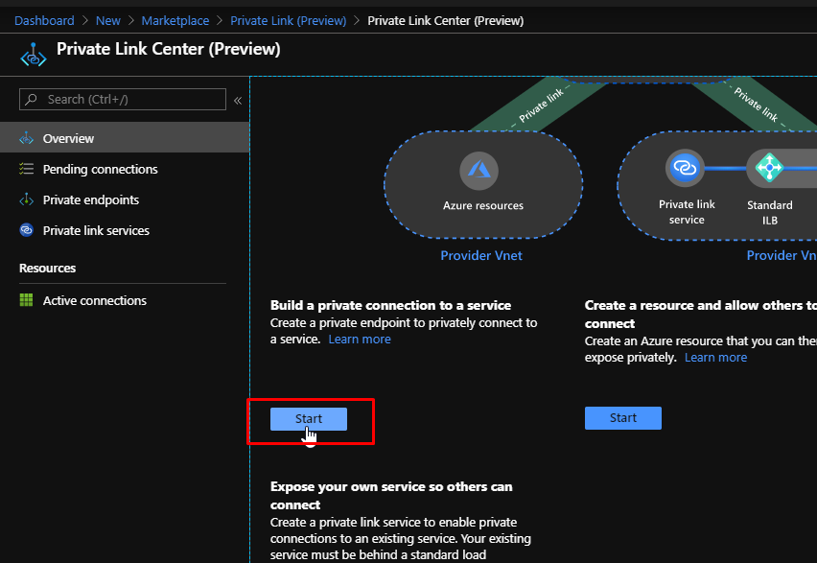Click the current Private Link Center (Preview) breadcrumb
817x563 pixels.
[x=446, y=21]
